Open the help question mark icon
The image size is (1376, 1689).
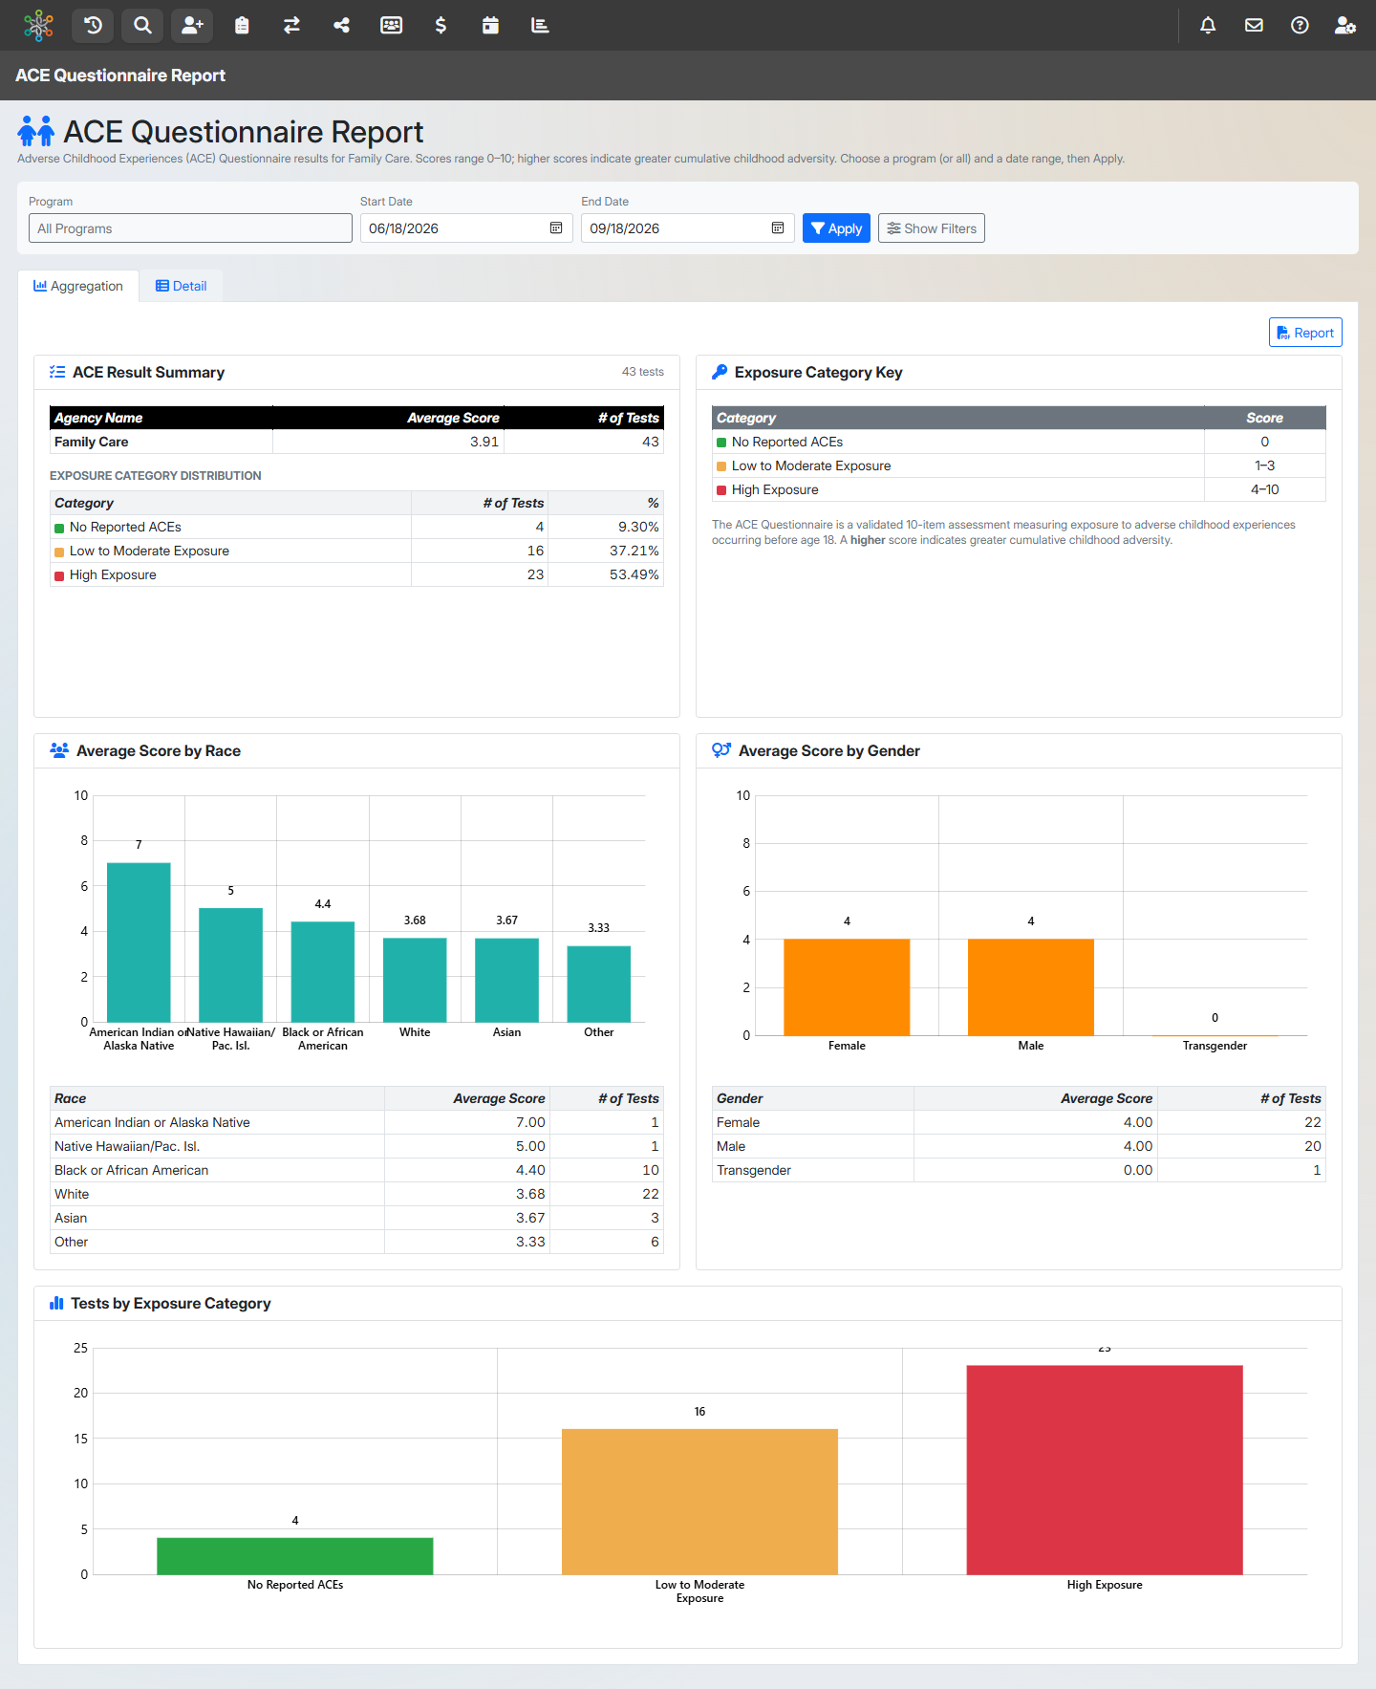click(1300, 26)
